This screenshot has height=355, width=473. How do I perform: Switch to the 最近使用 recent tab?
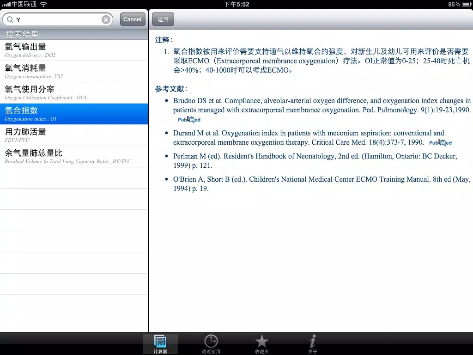point(211,344)
